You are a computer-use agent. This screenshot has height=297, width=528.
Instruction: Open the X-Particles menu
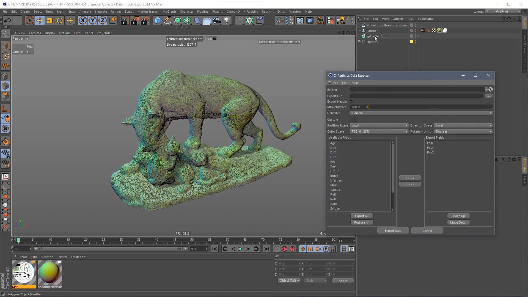(250, 12)
